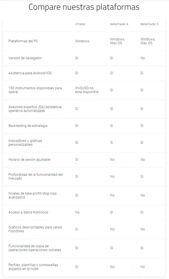Click MetaTrader 5 'No' in Versión de navegador row
169x279 pixels.
(x=142, y=58)
